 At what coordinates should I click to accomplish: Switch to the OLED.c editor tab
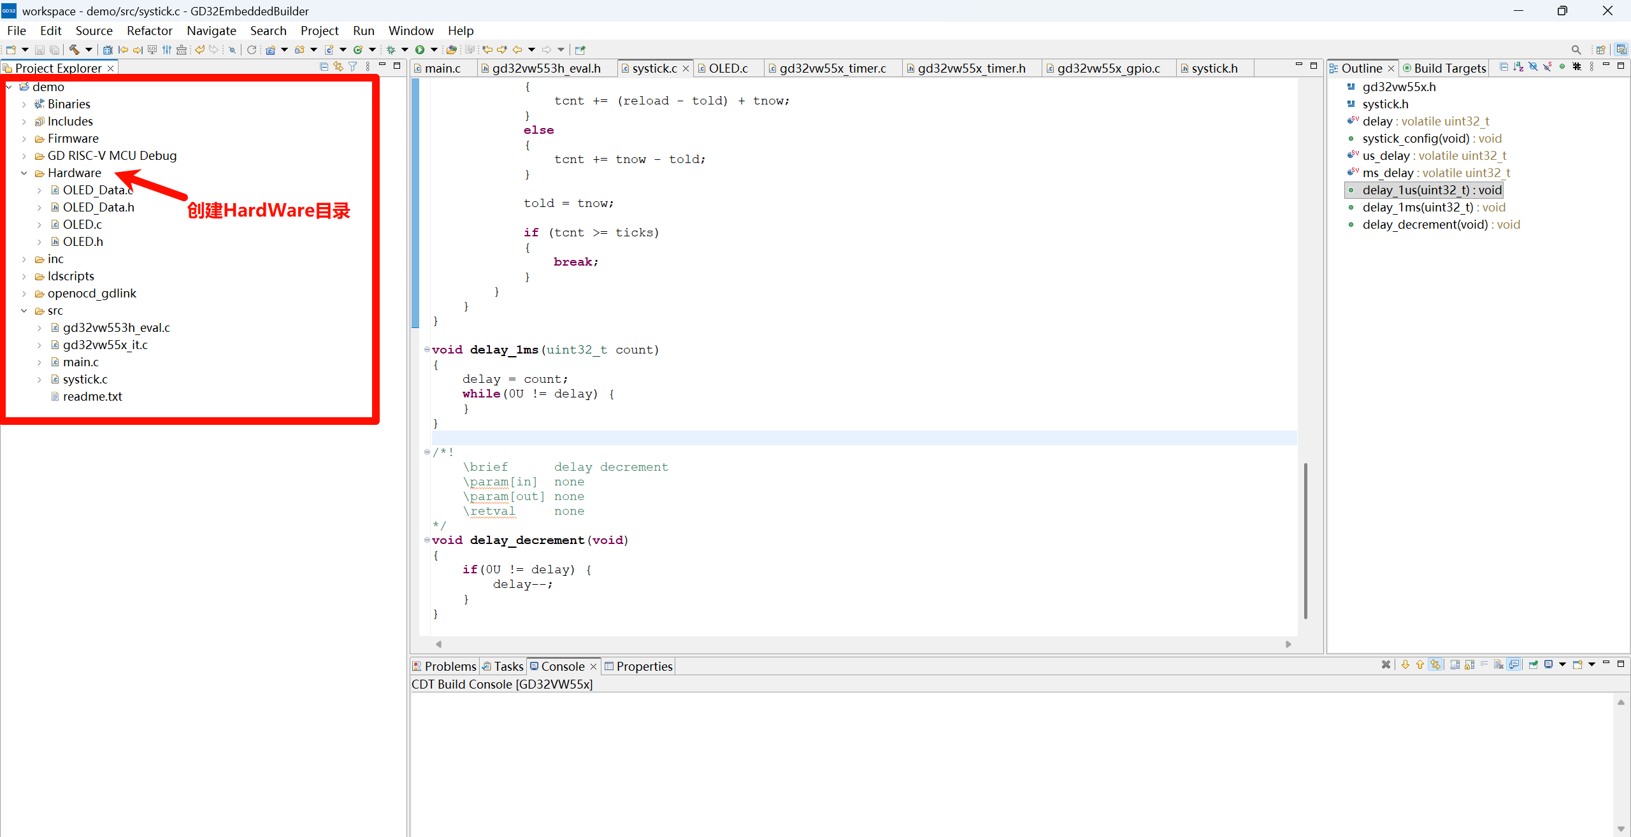click(728, 68)
